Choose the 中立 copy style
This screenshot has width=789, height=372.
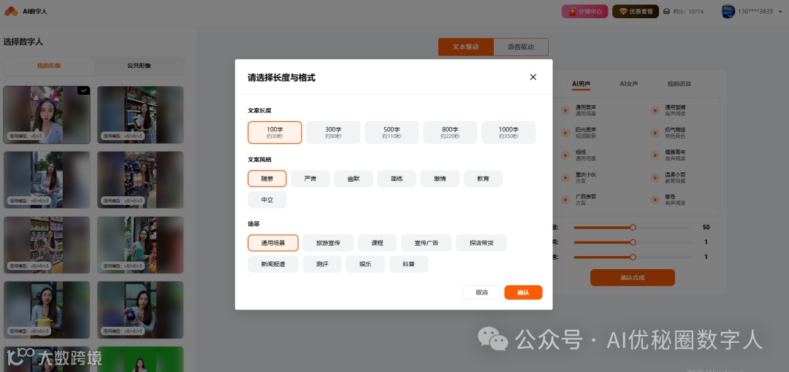tap(267, 200)
